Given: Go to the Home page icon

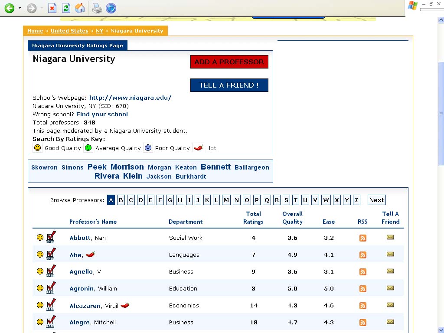Looking at the screenshot, I should click(x=80, y=8).
